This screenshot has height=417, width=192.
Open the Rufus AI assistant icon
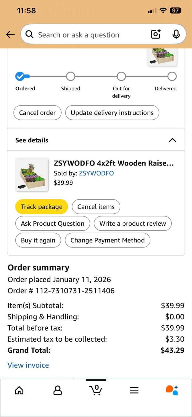(x=172, y=390)
